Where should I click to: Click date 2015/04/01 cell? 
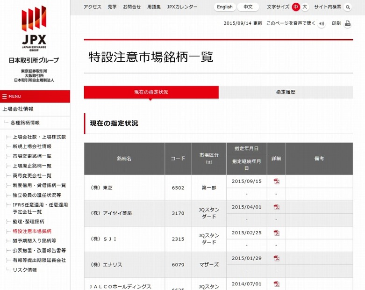click(x=246, y=207)
